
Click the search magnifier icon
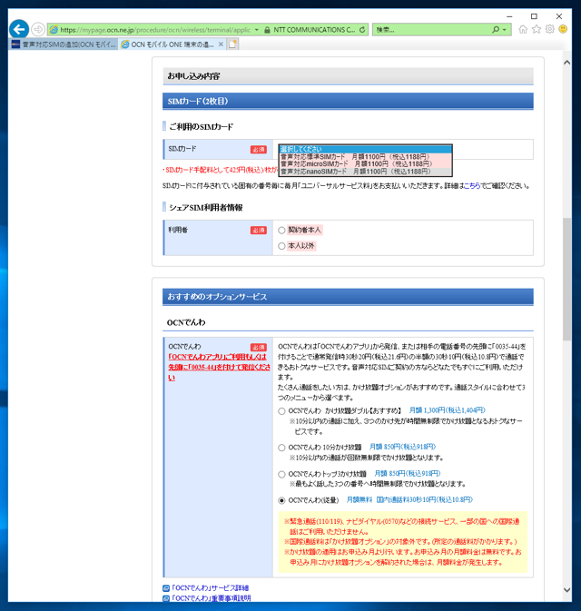496,30
